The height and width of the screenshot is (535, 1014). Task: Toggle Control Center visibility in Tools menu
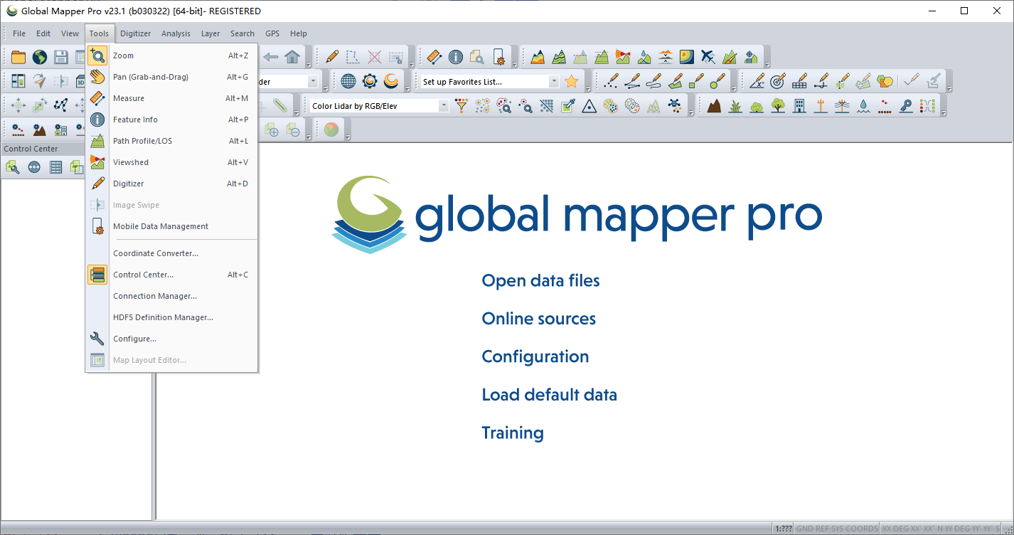(171, 275)
